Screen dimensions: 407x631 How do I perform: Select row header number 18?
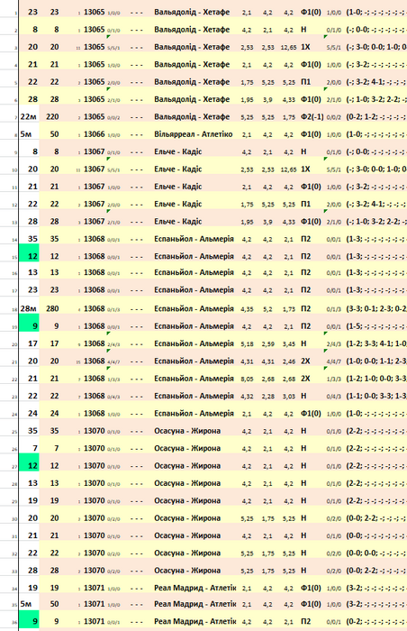coord(14,310)
